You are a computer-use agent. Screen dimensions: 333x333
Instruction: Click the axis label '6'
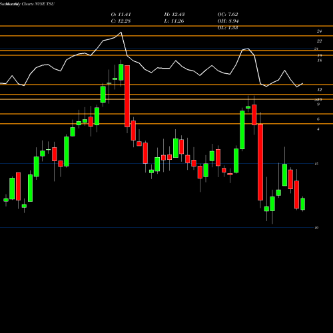[x=318, y=119]
